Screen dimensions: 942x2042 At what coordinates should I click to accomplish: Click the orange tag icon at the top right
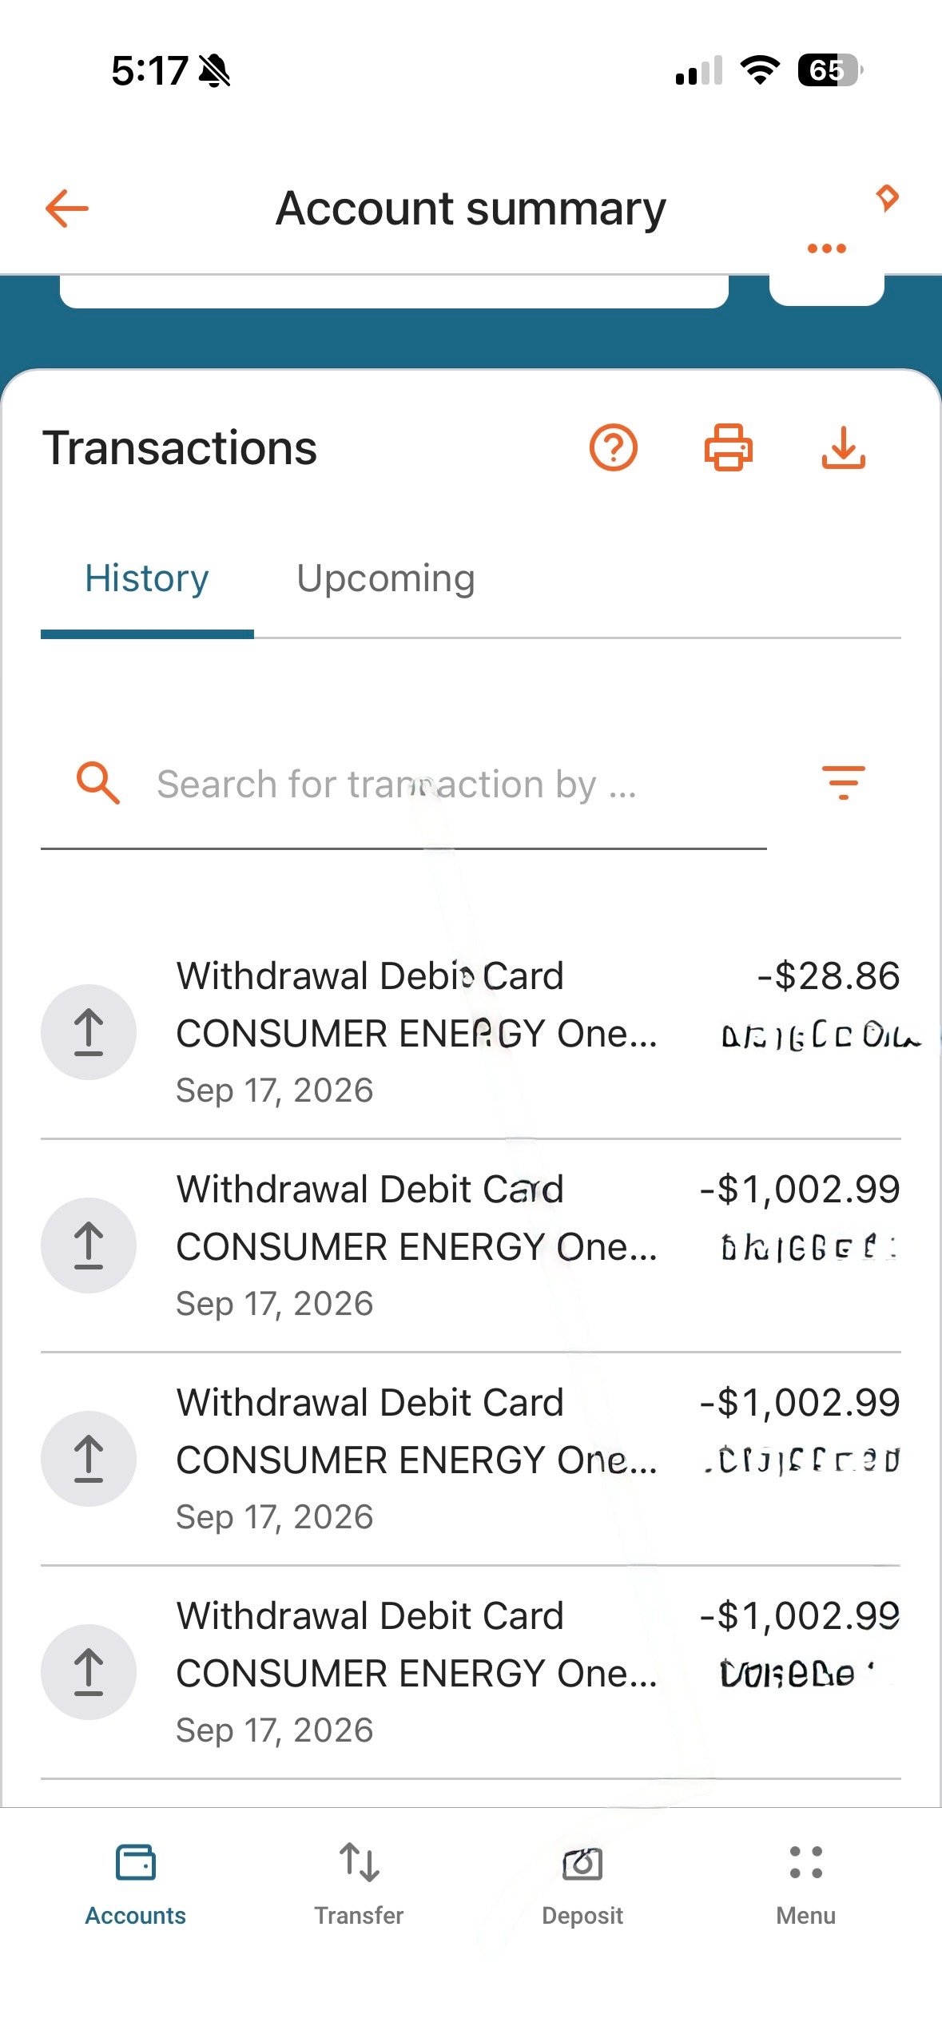click(887, 197)
